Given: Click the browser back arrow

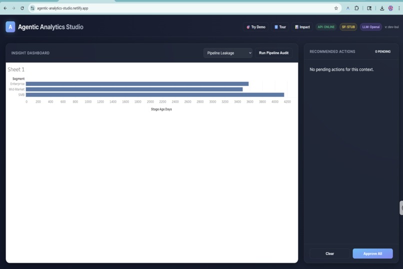Looking at the screenshot, I should tap(5, 8).
